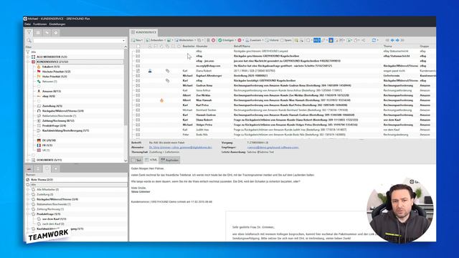Select the eBay filter in the tree

(49, 96)
